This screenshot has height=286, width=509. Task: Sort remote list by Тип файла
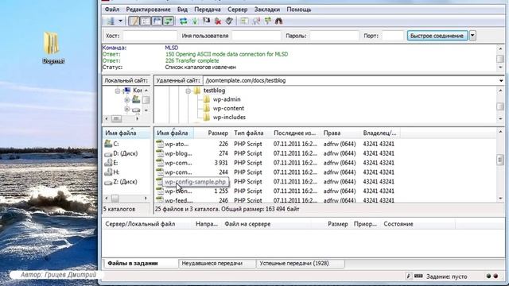249,133
